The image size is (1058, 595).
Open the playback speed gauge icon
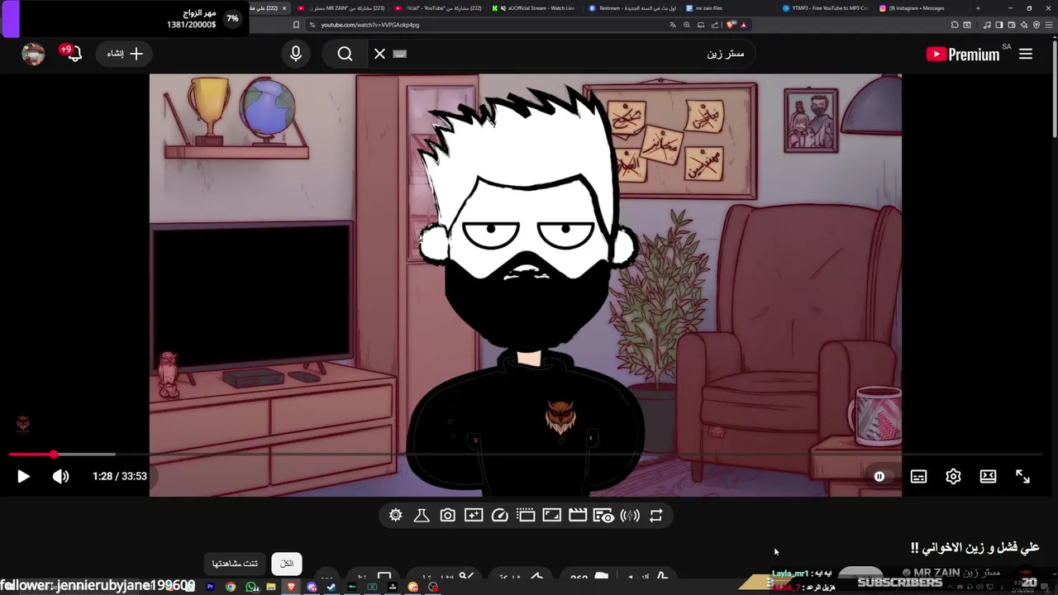pos(499,515)
